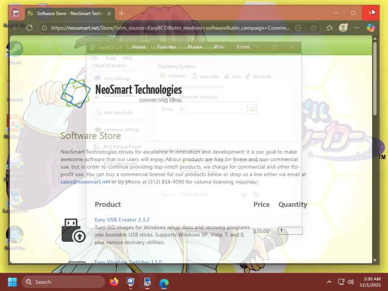
Task: Launch Firefox from the taskbar
Action: [x=114, y=282]
